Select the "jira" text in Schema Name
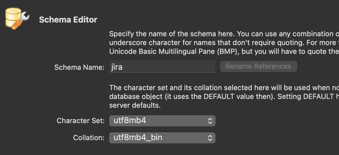The height and width of the screenshot is (155, 339). tap(117, 67)
